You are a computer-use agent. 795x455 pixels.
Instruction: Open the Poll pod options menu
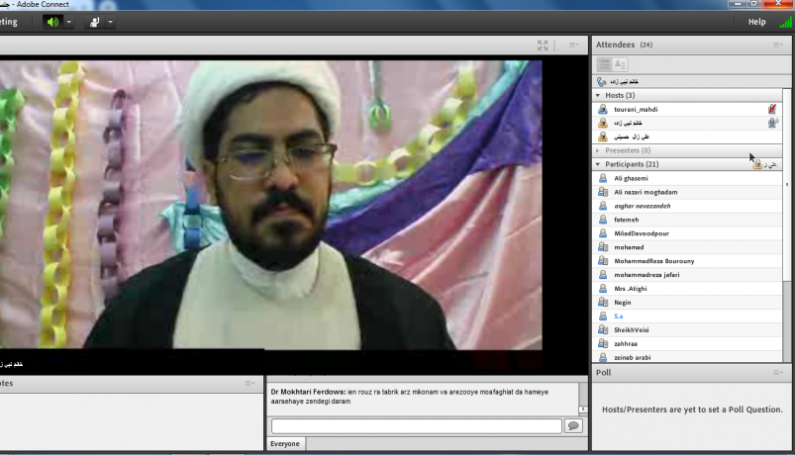[x=778, y=373]
